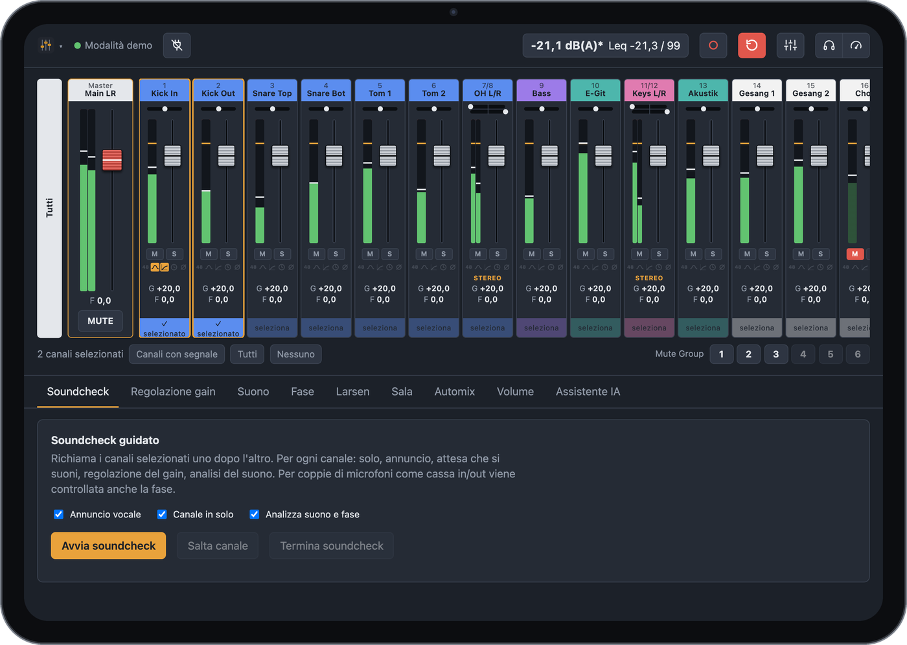Open the Larsen tab

pos(352,392)
